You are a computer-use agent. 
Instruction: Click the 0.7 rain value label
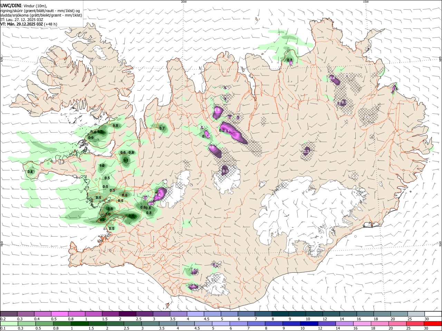tap(162, 128)
